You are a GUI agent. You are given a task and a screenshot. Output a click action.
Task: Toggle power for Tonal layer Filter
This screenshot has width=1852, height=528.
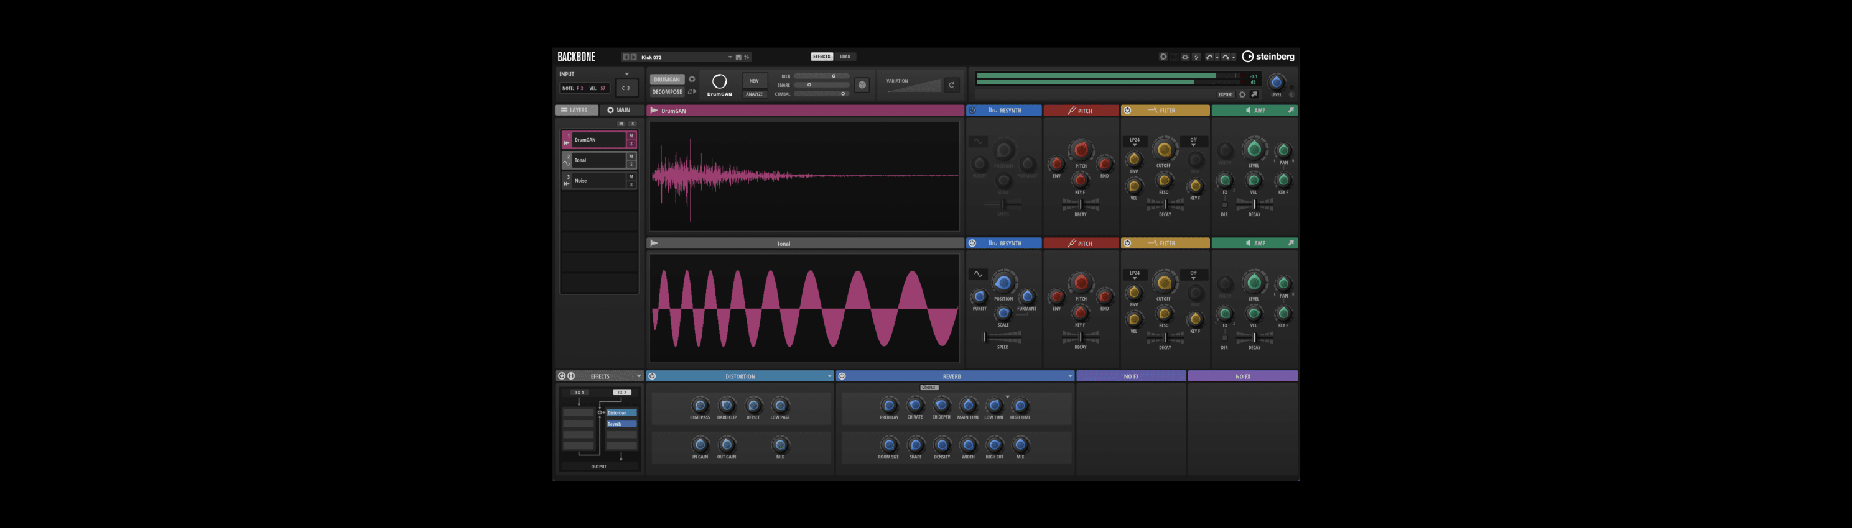click(1127, 244)
